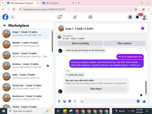Open the Facebook home logo
Image resolution: width=152 pixels, height=114 pixels.
[x=5, y=17]
